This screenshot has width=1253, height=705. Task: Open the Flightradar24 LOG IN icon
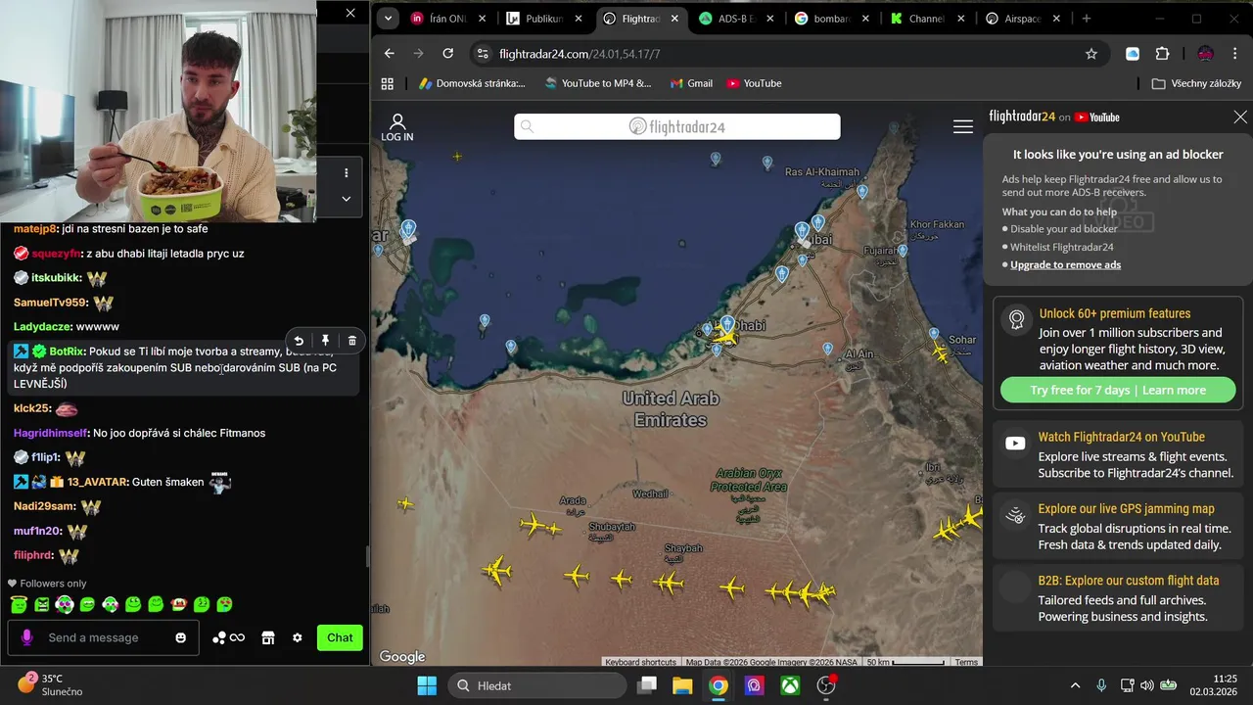396,127
